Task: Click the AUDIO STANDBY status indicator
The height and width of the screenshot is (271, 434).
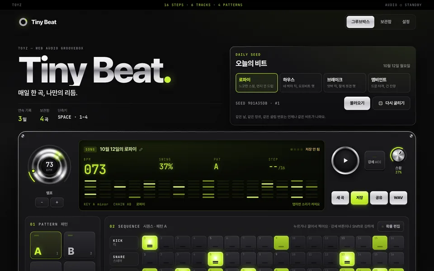Action: point(403,5)
